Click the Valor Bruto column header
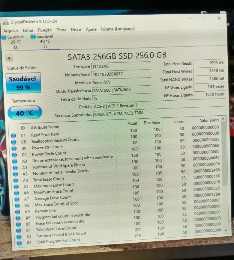Screen dimensions: 234x260 pyautogui.click(x=209, y=120)
